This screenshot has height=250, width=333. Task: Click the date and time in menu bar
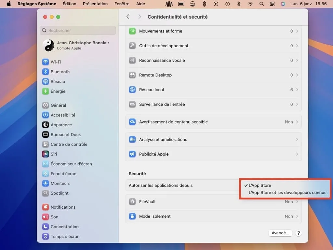click(308, 4)
